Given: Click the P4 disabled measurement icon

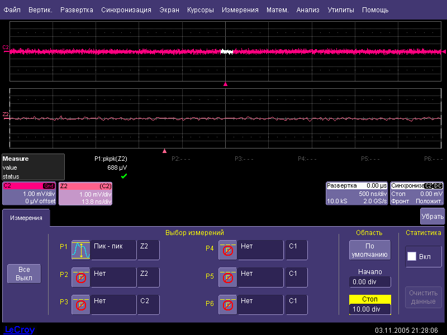Looking at the screenshot, I should click(228, 250).
